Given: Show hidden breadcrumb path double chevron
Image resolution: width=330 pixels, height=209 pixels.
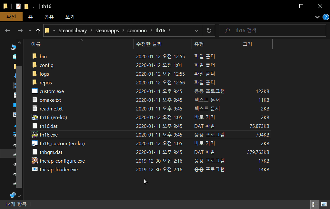Looking at the screenshot, I should tap(54, 31).
